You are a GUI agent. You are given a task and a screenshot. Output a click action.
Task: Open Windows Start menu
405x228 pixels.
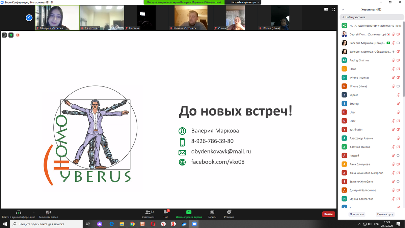(x=5, y=224)
